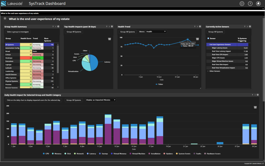Image resolution: width=265 pixels, height=166 pixels.
Task: Open help for Group Health Summary panel
Action: point(53,27)
